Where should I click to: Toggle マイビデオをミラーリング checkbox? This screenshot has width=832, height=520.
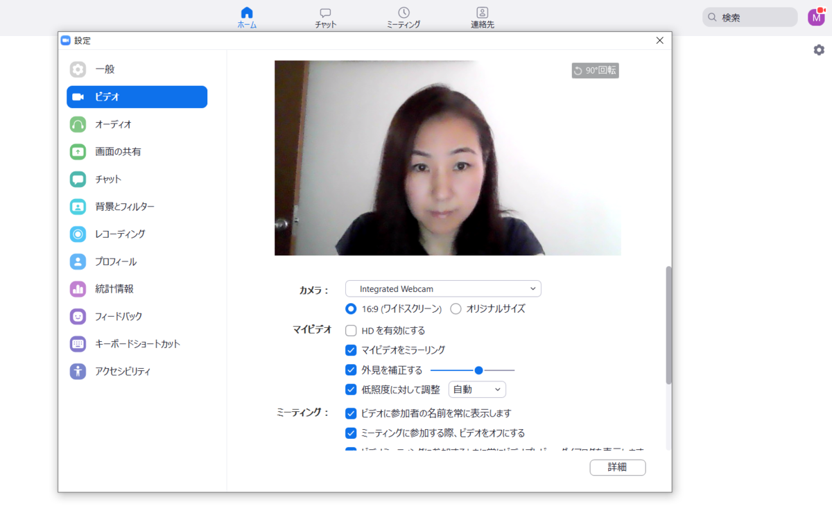pos(351,350)
